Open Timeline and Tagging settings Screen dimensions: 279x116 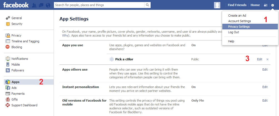pyautogui.click(x=25, y=41)
